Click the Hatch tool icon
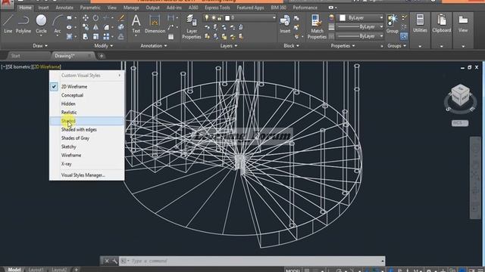This screenshot has width=485, height=272. [x=69, y=37]
